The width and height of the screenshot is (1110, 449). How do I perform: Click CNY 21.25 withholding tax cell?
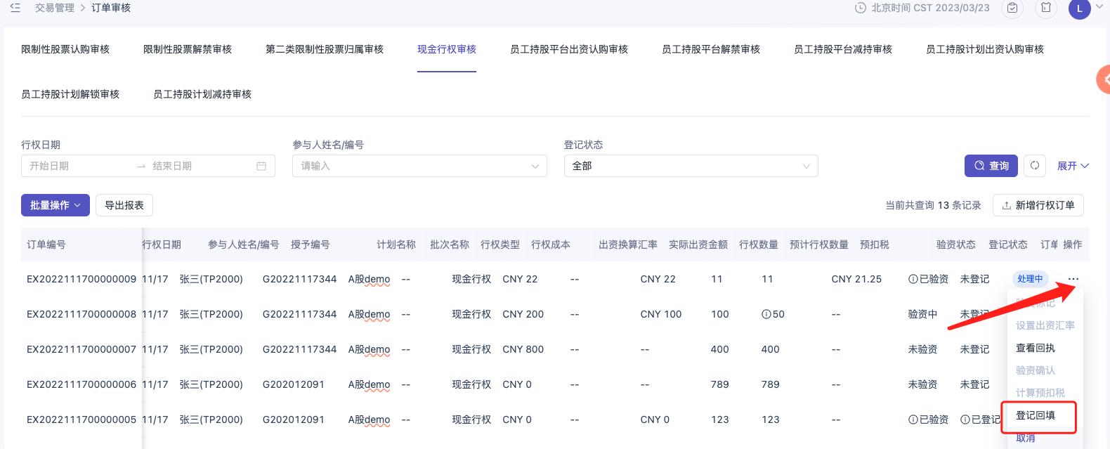click(856, 279)
